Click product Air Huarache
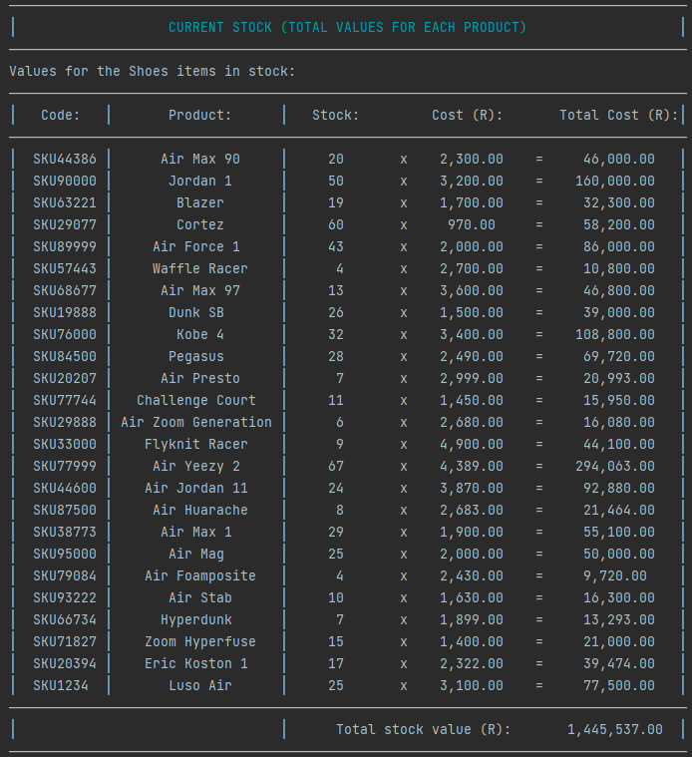The image size is (692, 757). click(x=200, y=511)
